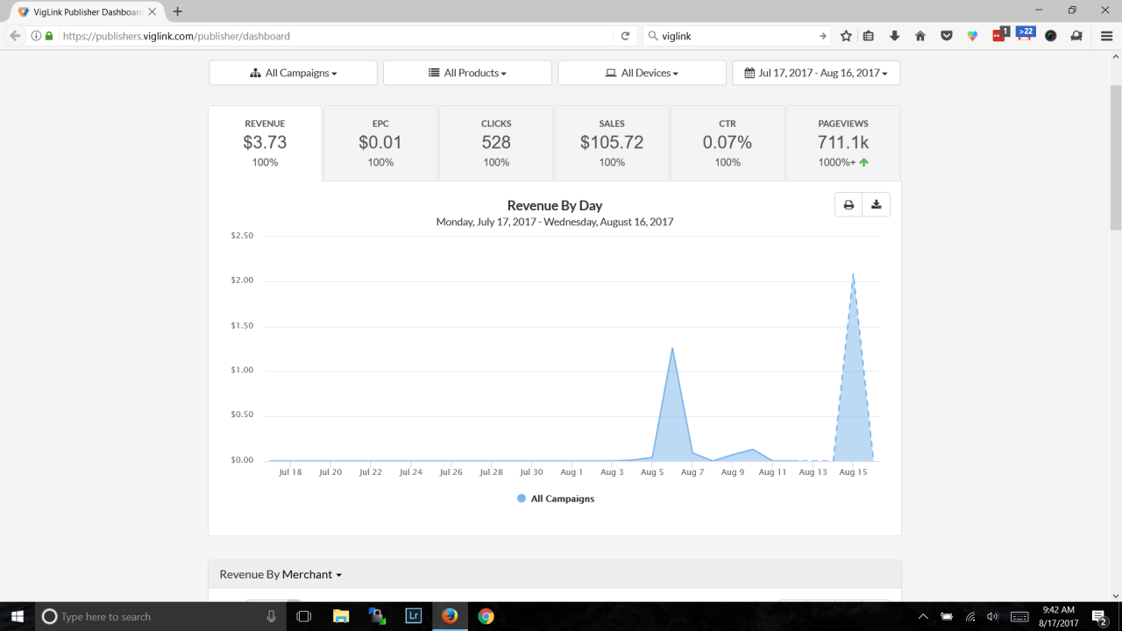The height and width of the screenshot is (631, 1122).
Task: Expand the All Devices dropdown
Action: (x=642, y=73)
